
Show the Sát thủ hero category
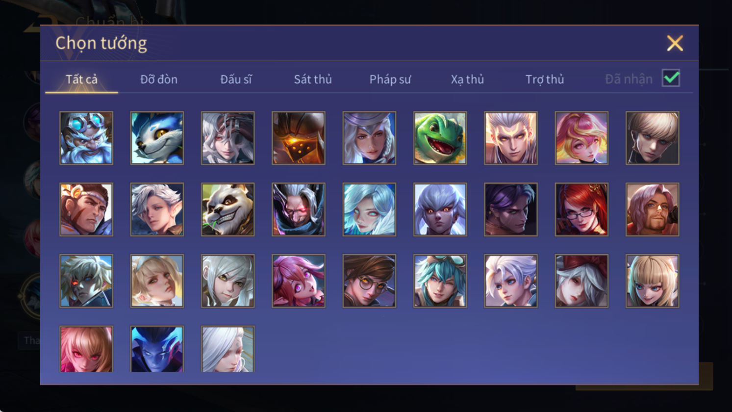(x=313, y=79)
